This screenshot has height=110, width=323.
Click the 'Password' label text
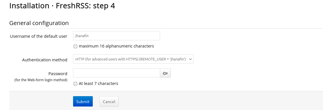pos(58,74)
